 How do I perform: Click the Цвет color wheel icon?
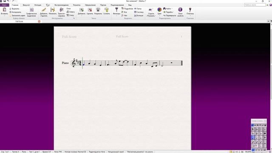159,10
